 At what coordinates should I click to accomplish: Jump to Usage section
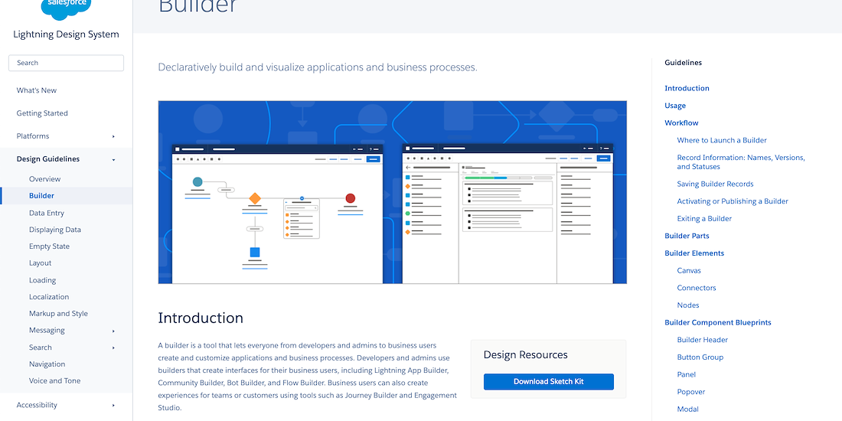675,106
